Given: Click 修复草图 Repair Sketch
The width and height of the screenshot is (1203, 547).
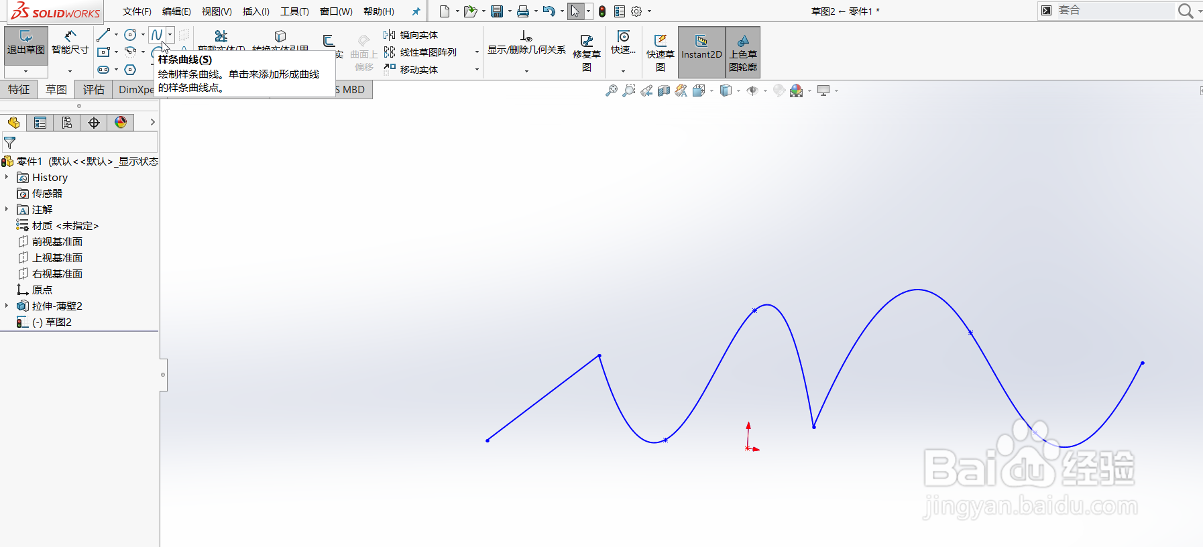Looking at the screenshot, I should [x=587, y=52].
